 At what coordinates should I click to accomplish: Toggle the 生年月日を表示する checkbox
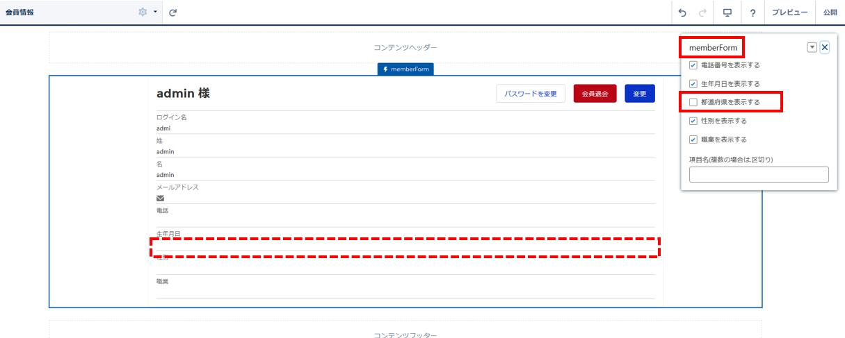pyautogui.click(x=693, y=84)
